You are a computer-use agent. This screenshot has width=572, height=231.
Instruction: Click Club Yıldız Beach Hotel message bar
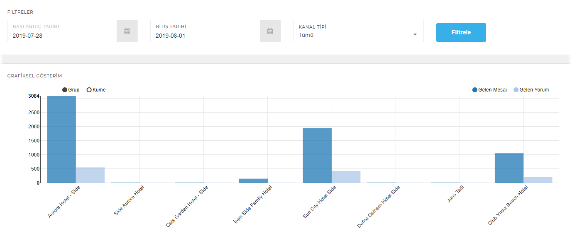(509, 168)
